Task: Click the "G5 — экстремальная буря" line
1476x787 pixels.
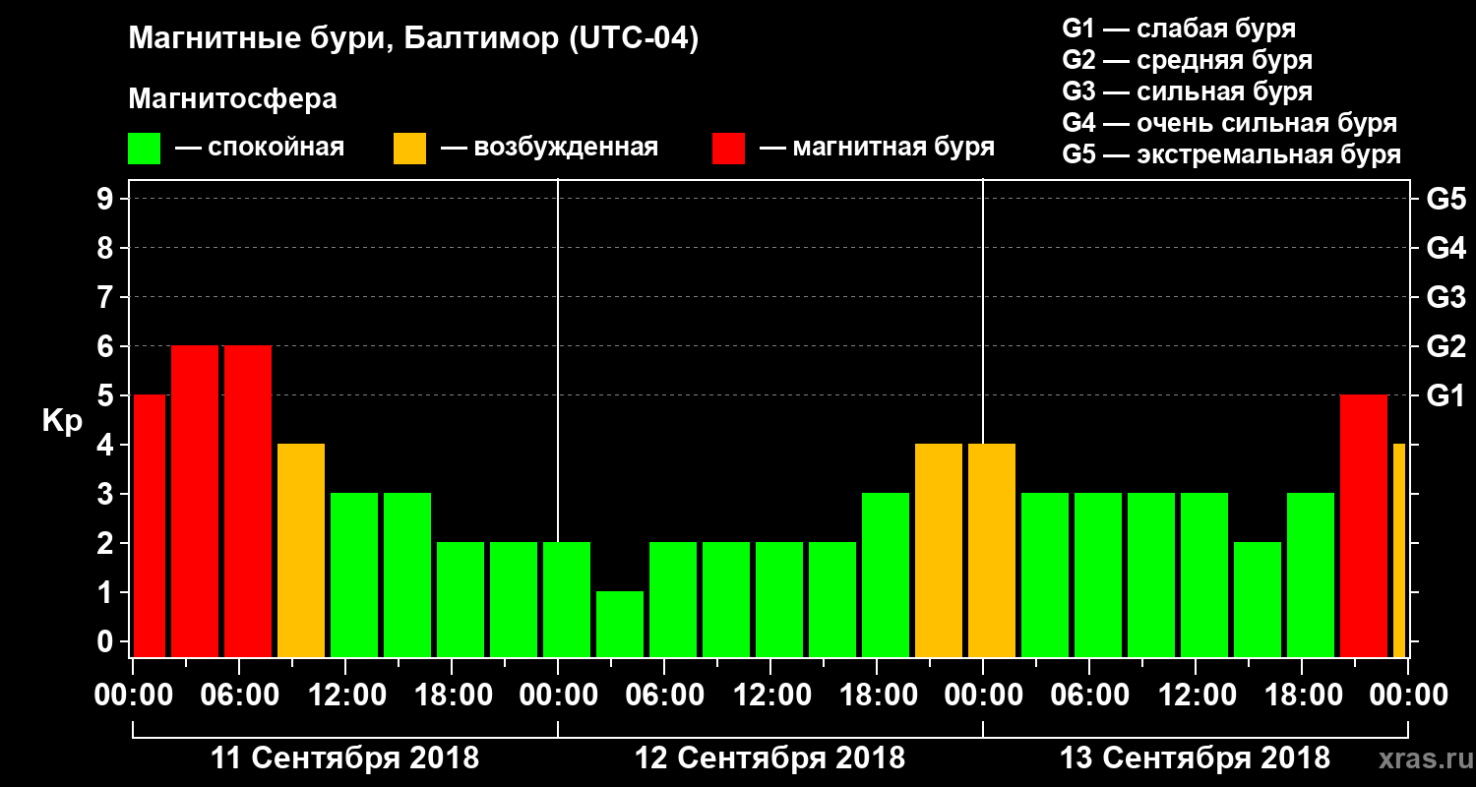Action: coord(1232,155)
